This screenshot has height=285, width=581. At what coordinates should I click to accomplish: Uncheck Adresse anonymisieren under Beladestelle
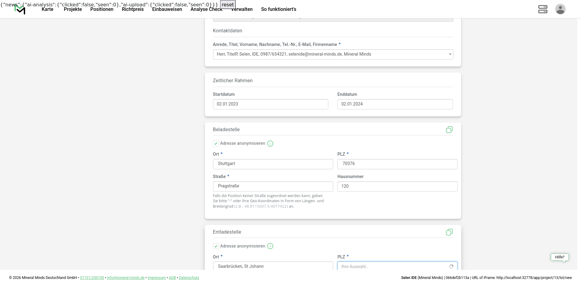[216, 144]
